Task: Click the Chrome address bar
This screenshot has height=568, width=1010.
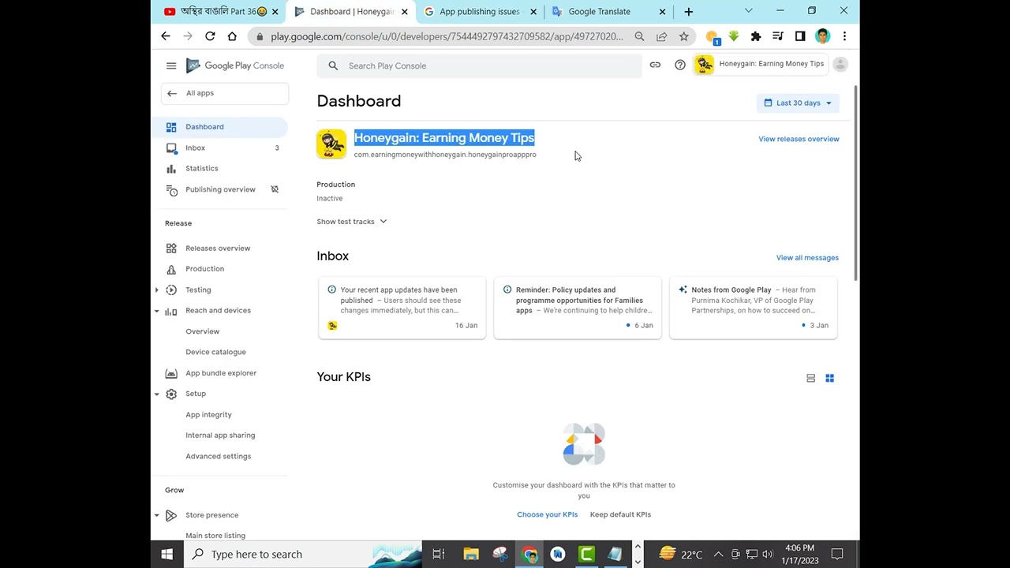Action: pos(447,36)
